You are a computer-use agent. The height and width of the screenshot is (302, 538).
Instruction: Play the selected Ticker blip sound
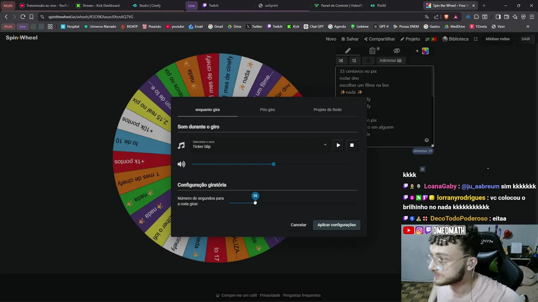click(x=338, y=145)
